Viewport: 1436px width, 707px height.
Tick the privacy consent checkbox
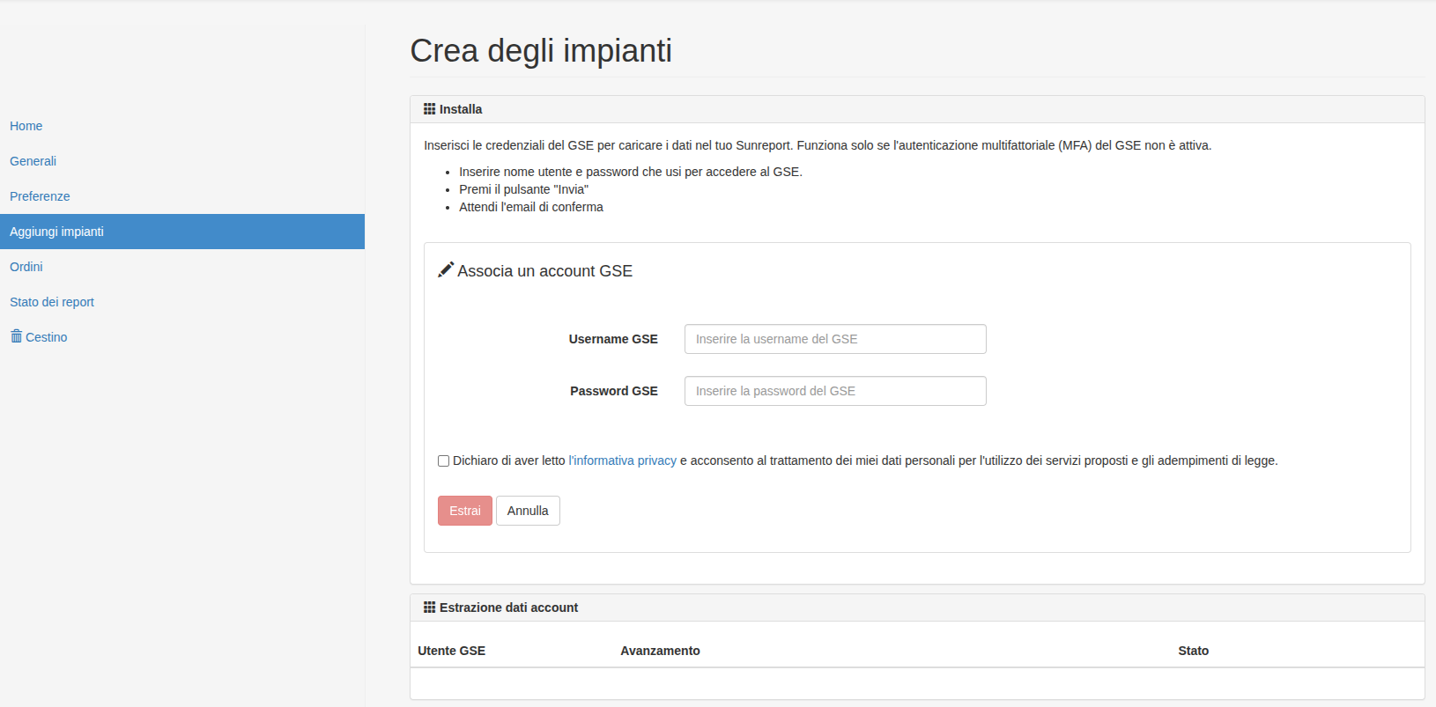[444, 460]
